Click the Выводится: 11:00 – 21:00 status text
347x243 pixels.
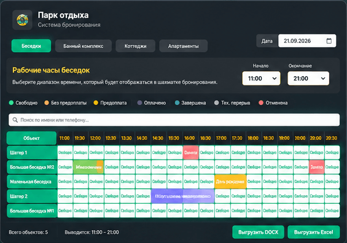(92, 232)
